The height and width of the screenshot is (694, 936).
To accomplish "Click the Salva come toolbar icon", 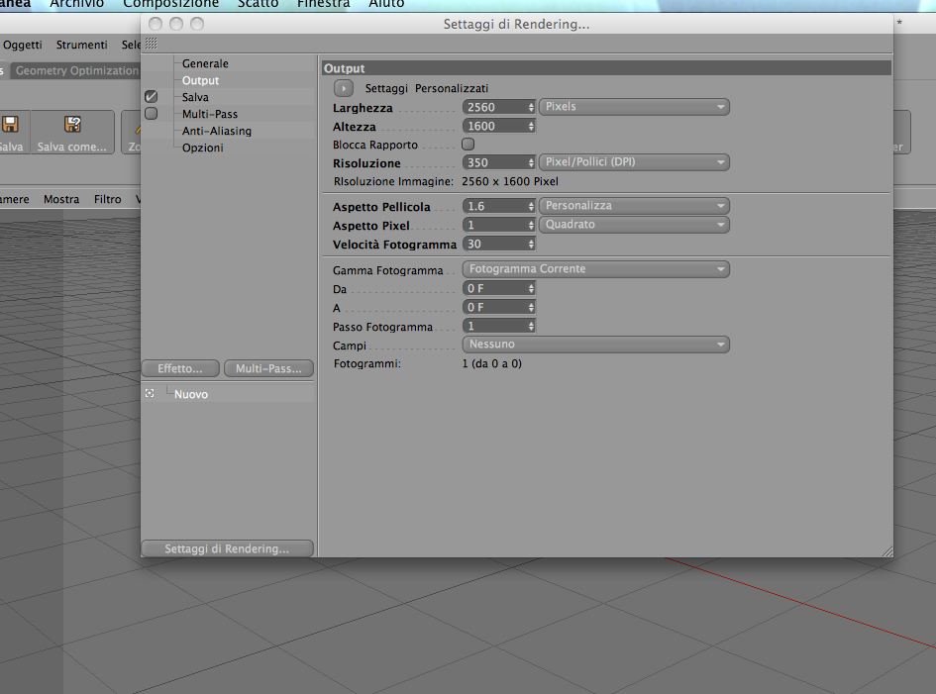I will click(72, 124).
